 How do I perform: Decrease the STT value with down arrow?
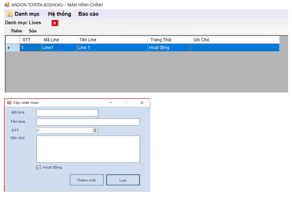click(x=95, y=132)
